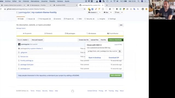View the 1 contributor link
The width and height of the screenshot is (175, 98).
tap(113, 33)
